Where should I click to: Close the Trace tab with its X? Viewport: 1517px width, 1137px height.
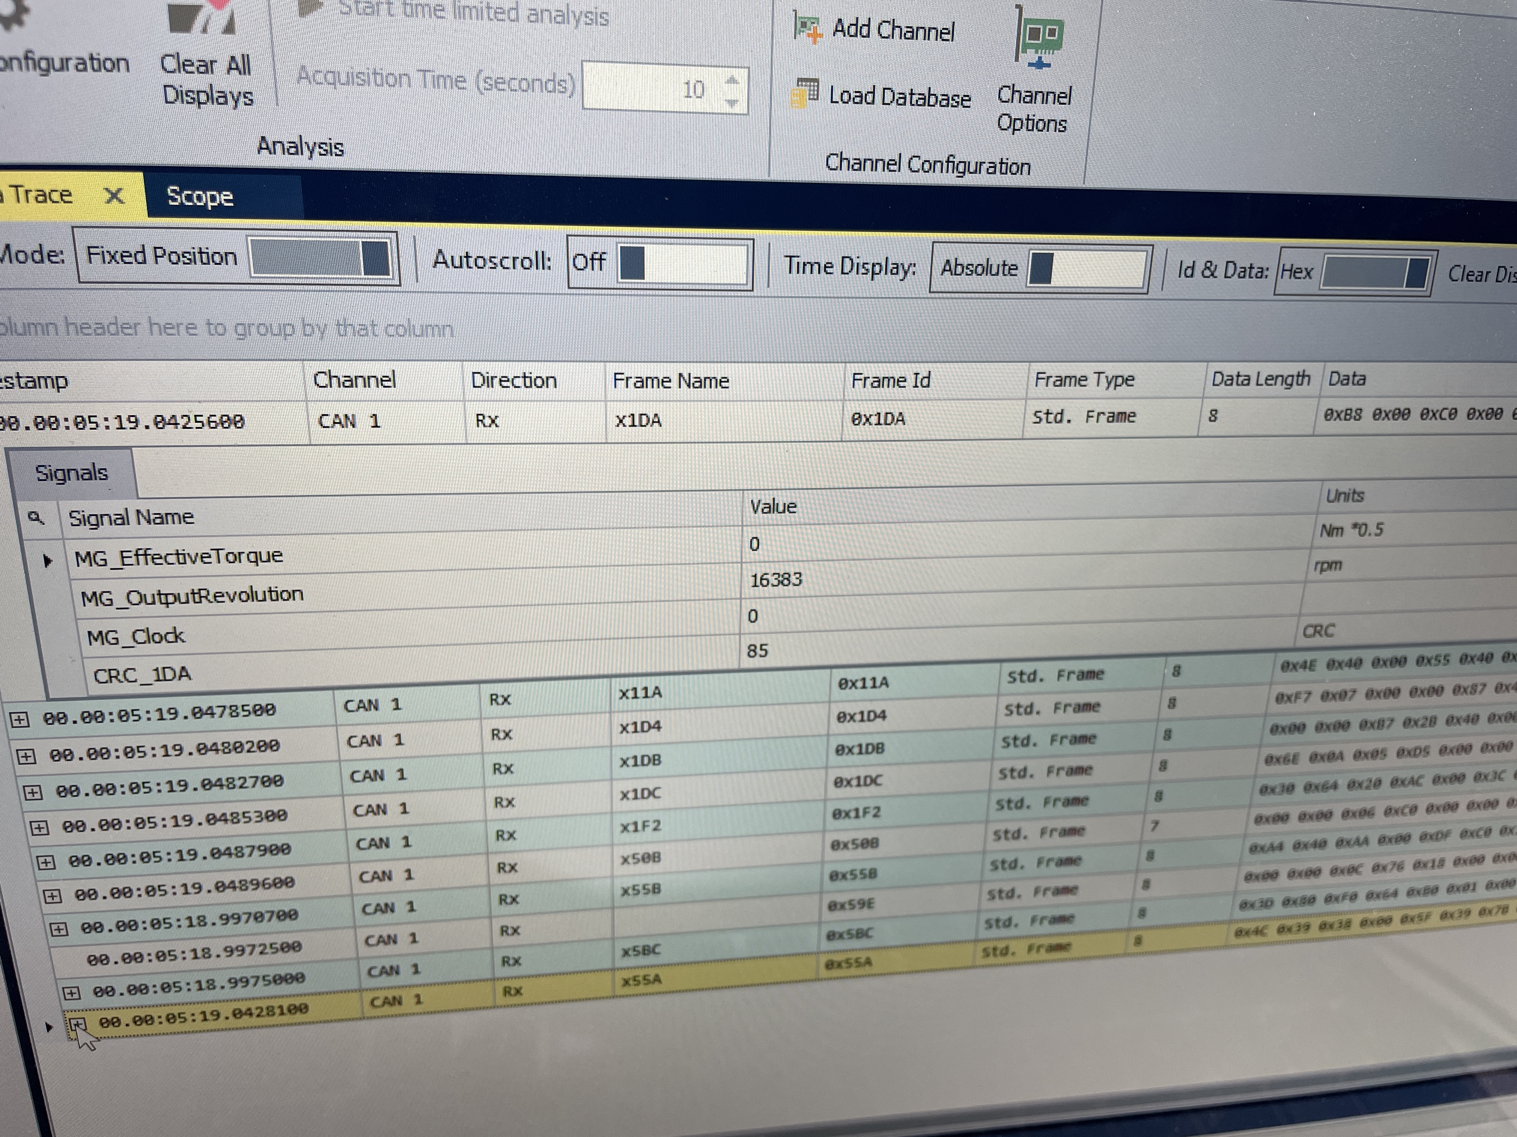pyautogui.click(x=114, y=196)
